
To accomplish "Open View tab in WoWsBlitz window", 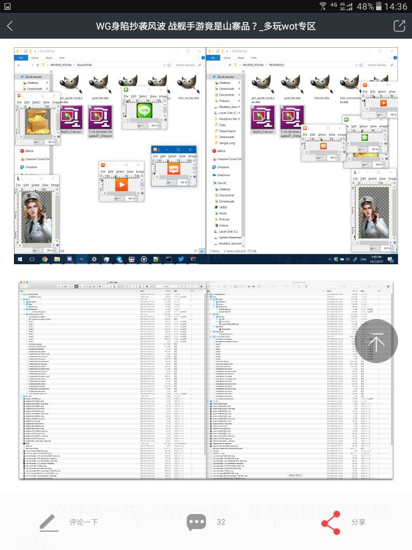I will click(x=254, y=58).
